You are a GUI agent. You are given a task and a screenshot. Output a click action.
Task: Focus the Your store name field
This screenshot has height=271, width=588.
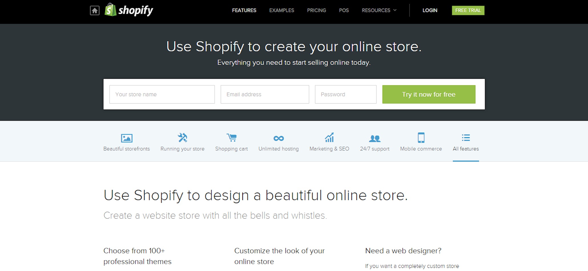pos(162,94)
